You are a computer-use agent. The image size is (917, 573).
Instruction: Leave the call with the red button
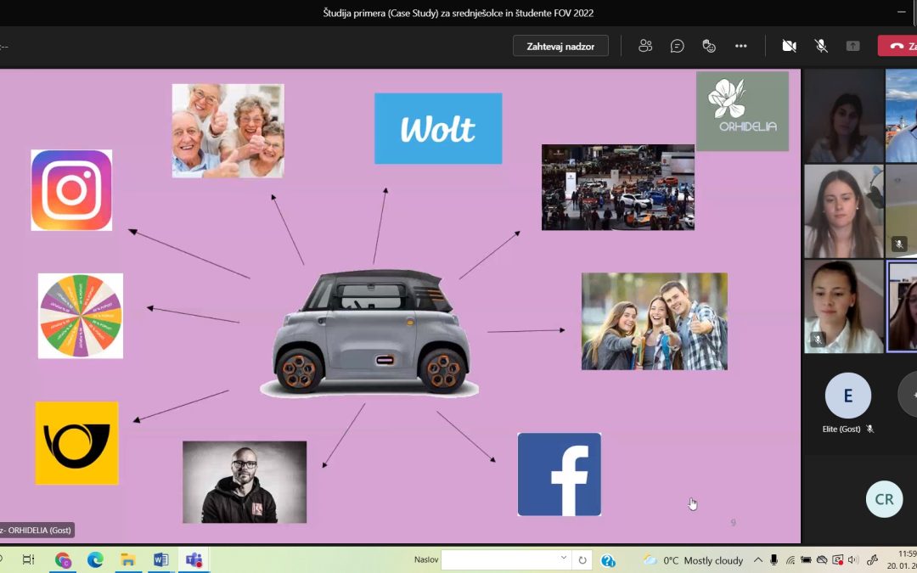click(897, 46)
